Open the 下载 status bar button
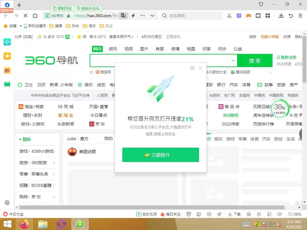 click(234, 214)
